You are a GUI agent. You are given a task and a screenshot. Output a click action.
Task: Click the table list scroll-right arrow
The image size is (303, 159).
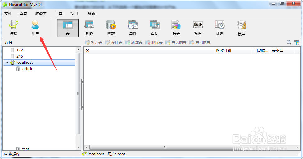(x=297, y=147)
